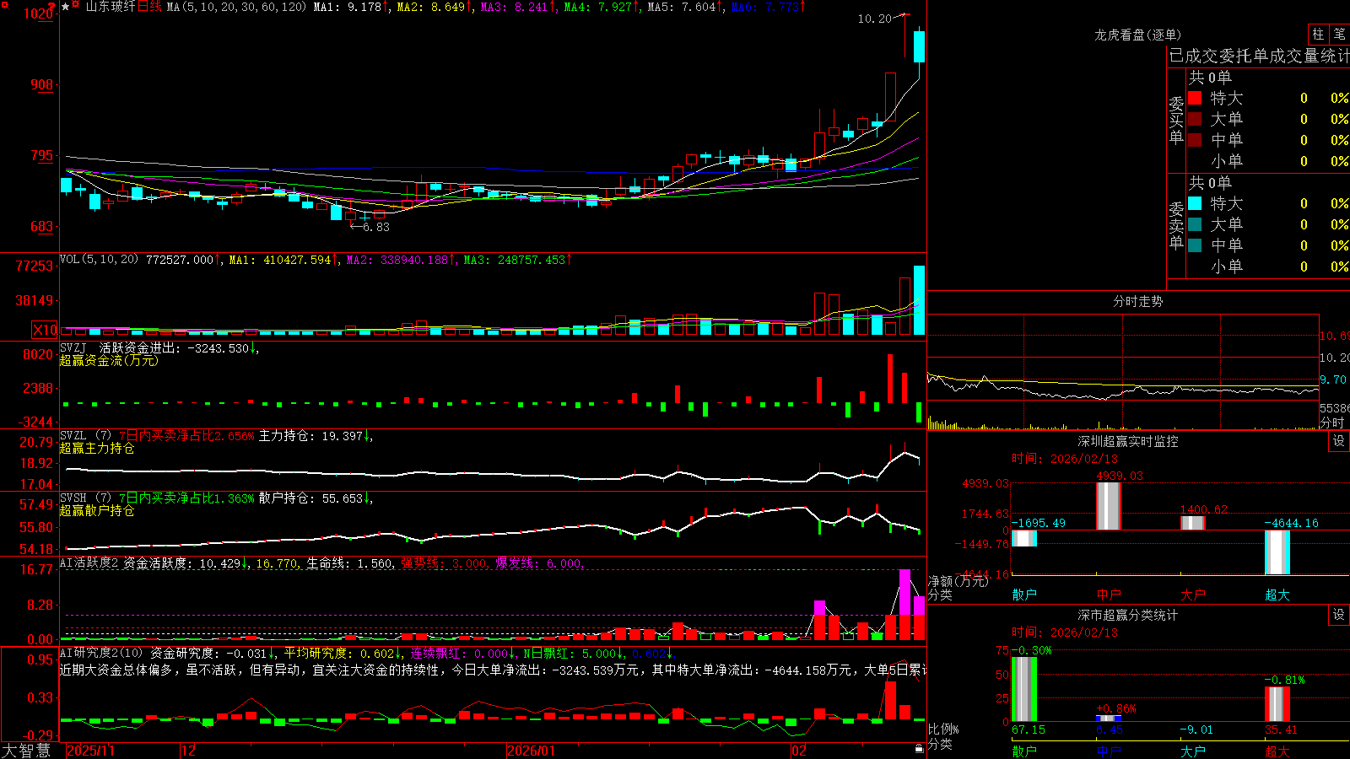1350x759 pixels.
Task: Click the dark red 大单 buy-order swatch
Action: click(1195, 119)
